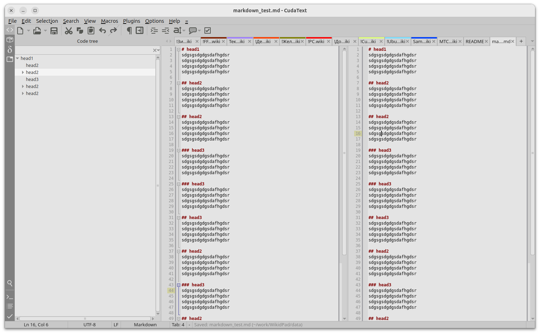The image size is (540, 334).
Task: Click the Code tree filter input field
Action: point(83,50)
